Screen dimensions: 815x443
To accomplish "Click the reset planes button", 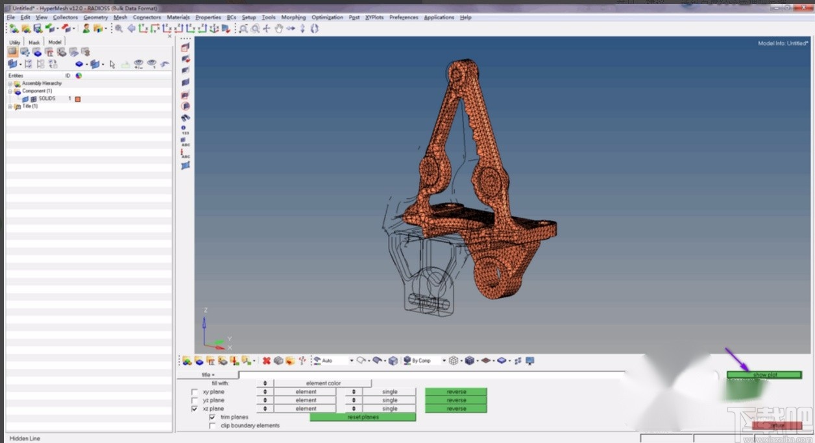I will tap(363, 417).
